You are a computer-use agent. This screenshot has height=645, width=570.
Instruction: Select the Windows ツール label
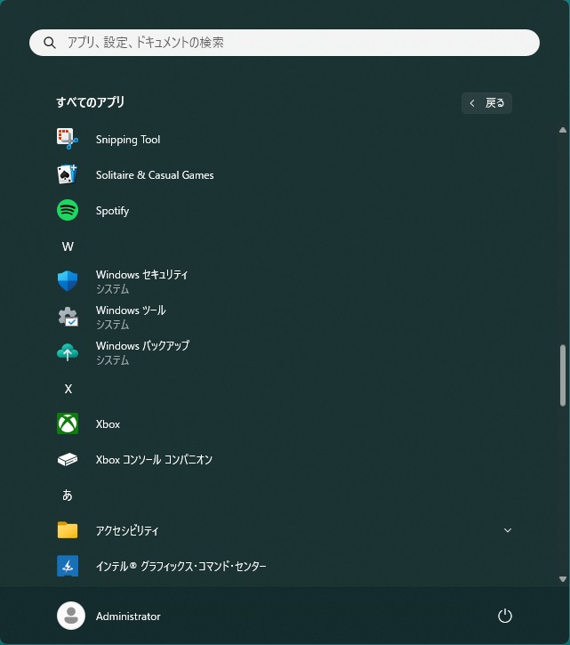pyautogui.click(x=131, y=310)
